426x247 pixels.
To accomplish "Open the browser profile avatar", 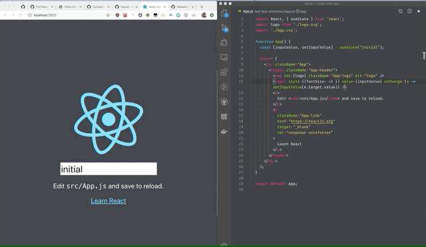I will [204, 15].
